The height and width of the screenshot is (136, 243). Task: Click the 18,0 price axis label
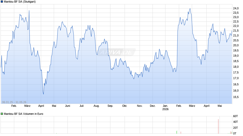236,67
